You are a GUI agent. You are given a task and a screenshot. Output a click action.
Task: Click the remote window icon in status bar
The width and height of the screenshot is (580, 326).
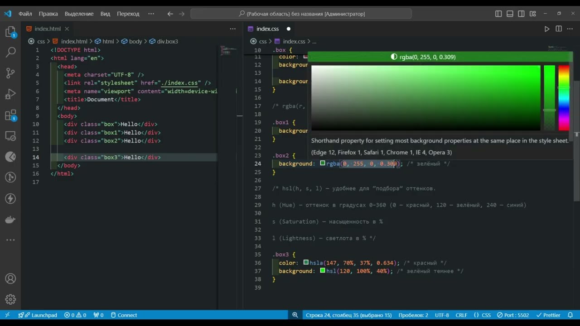point(7,315)
